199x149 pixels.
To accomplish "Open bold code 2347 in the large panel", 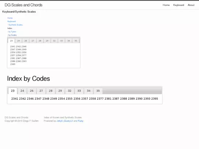I will point(38,99).
